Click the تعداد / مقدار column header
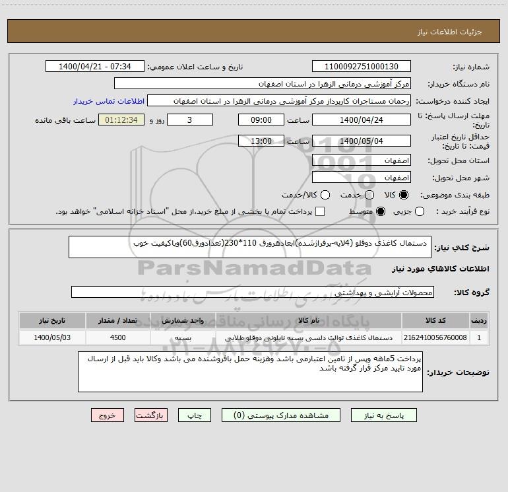Viewport: 508px width, 492px height. coord(117,320)
